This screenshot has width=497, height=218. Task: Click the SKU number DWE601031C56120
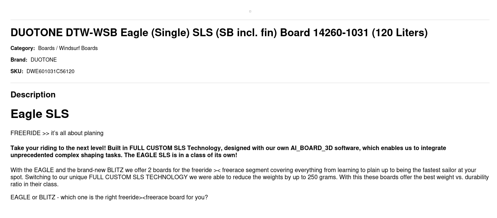click(x=51, y=71)
